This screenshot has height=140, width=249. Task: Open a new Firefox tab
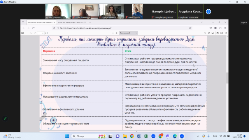pyautogui.click(x=90, y=23)
